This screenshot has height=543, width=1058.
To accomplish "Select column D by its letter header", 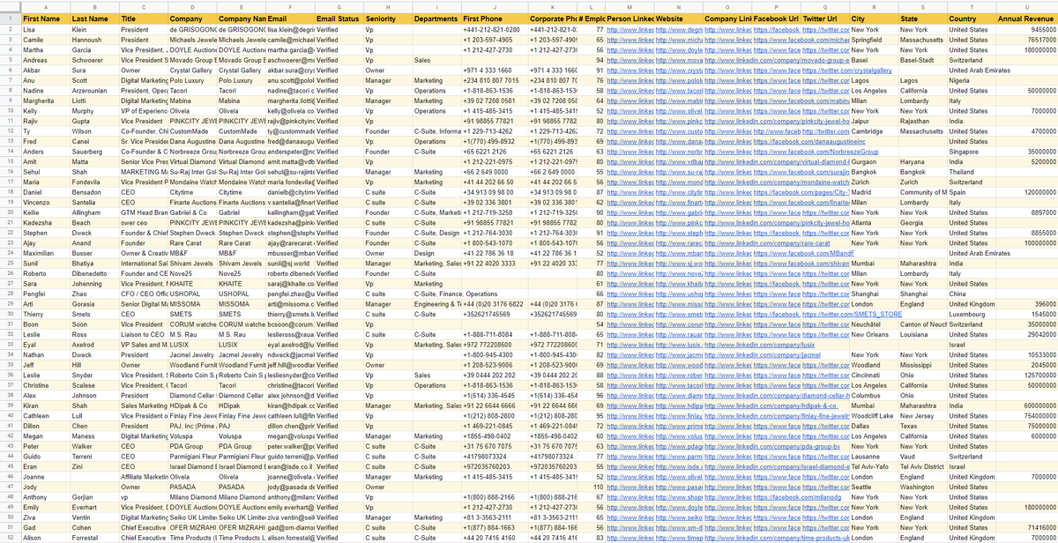I will (x=191, y=6).
